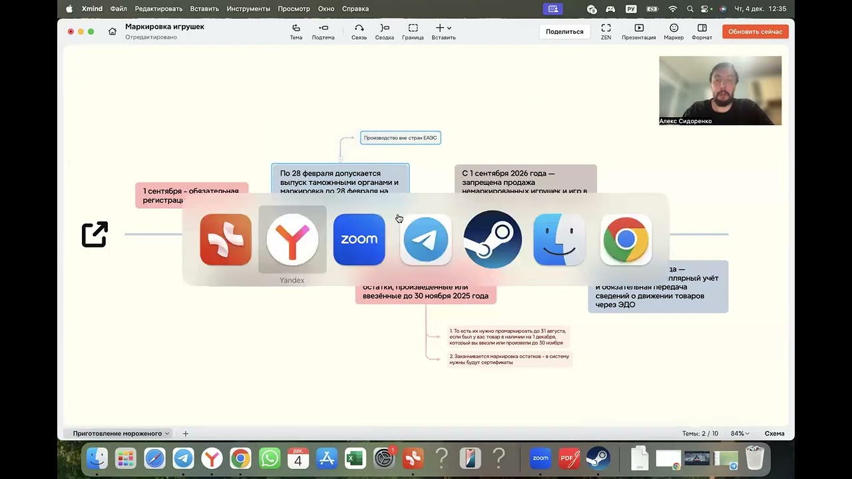Open the Вставить menu in the menu bar
Viewport: 852px width, 479px height.
click(204, 9)
